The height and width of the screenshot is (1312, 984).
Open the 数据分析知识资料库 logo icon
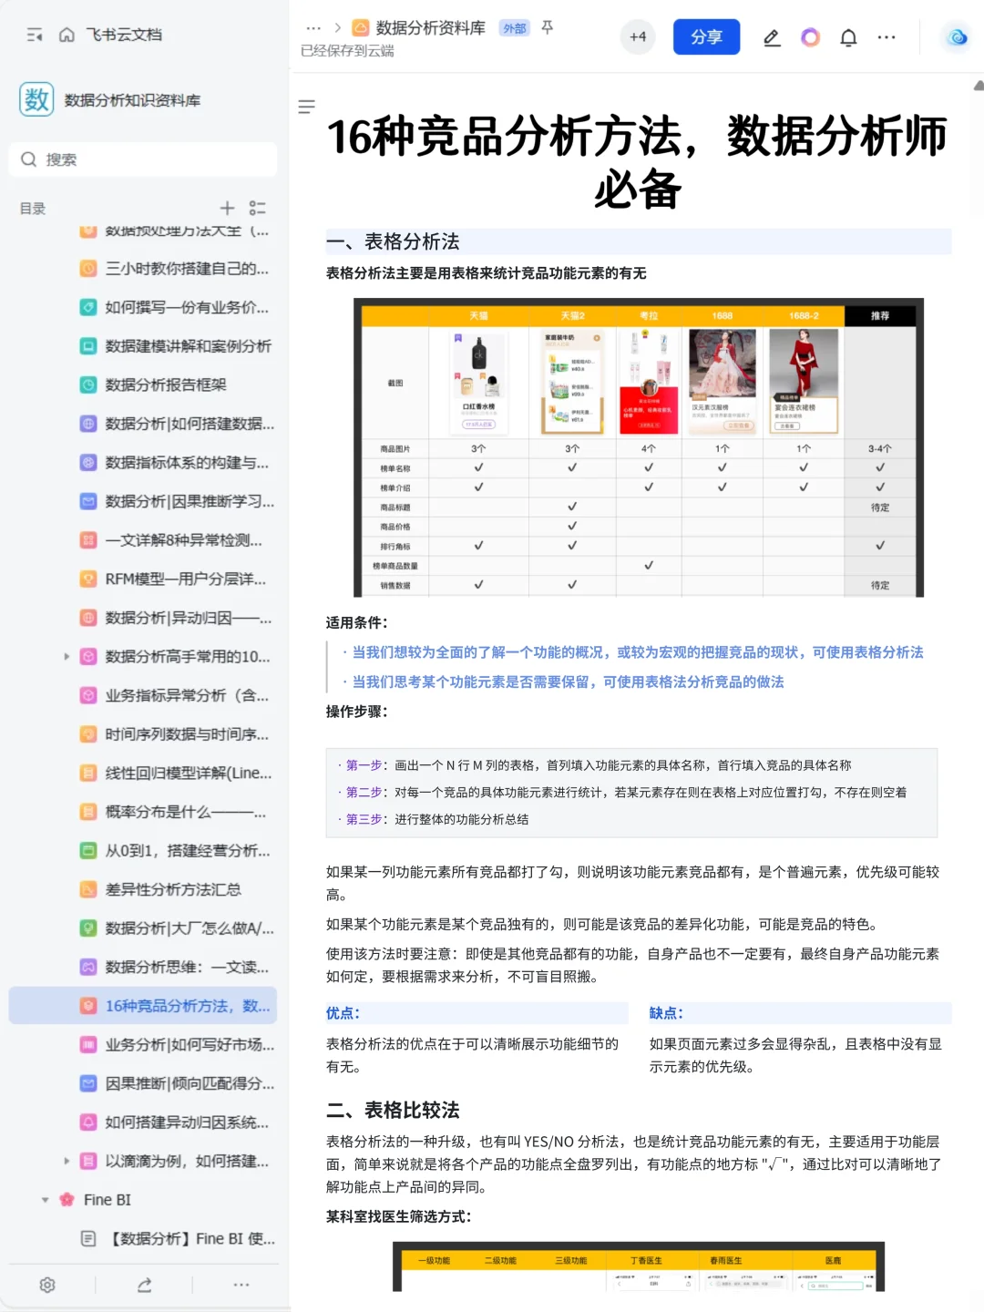point(36,99)
